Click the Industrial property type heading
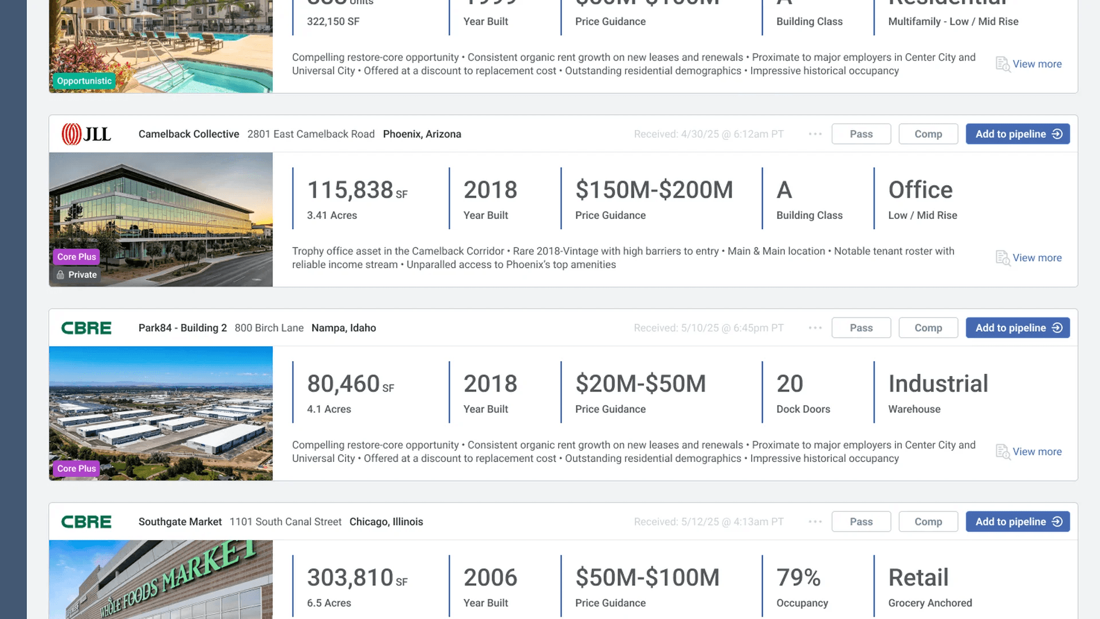The image size is (1100, 619). (938, 383)
